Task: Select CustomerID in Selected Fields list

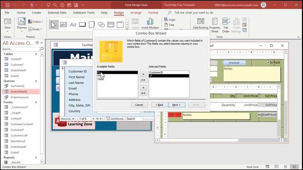Action: 169,72
